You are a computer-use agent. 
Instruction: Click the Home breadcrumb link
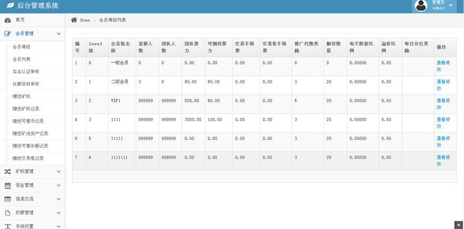pos(85,20)
